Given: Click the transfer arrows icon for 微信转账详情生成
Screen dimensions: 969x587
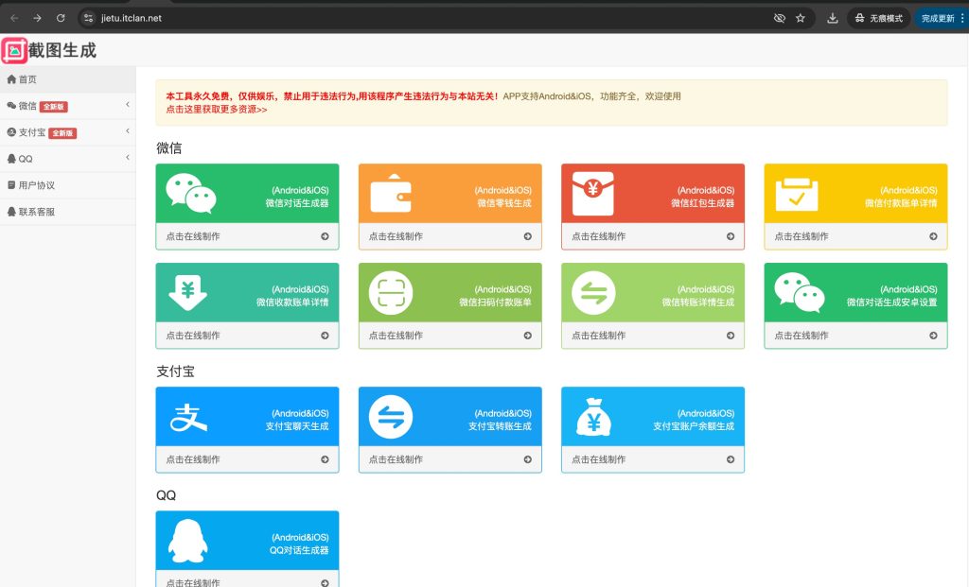Looking at the screenshot, I should point(593,293).
